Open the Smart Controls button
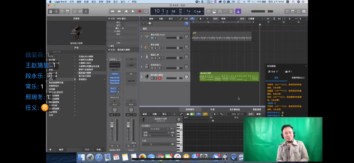 point(75,11)
